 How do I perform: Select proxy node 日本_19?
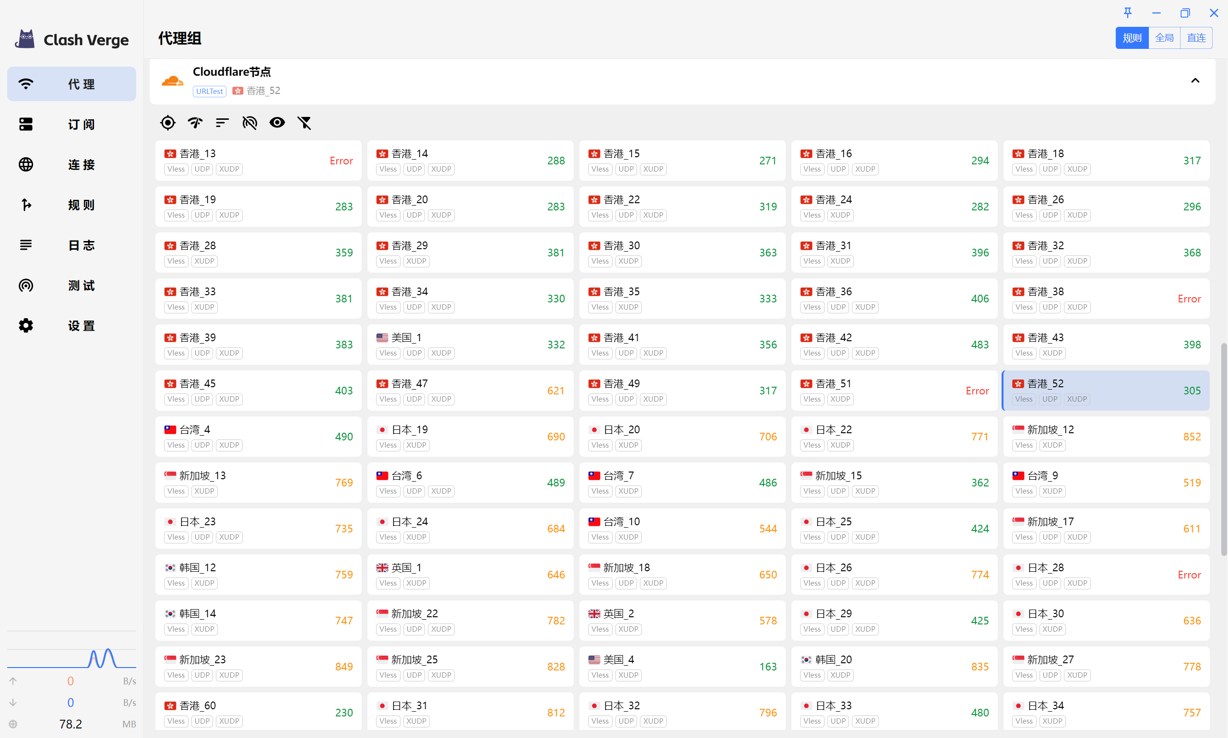pos(471,437)
